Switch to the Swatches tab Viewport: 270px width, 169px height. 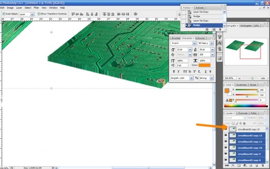[x=241, y=85]
